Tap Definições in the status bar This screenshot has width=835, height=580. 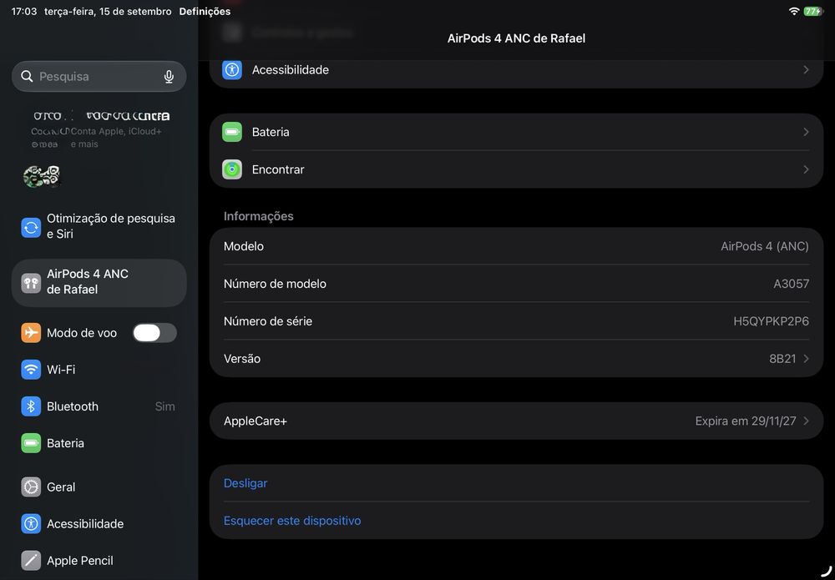(x=205, y=11)
